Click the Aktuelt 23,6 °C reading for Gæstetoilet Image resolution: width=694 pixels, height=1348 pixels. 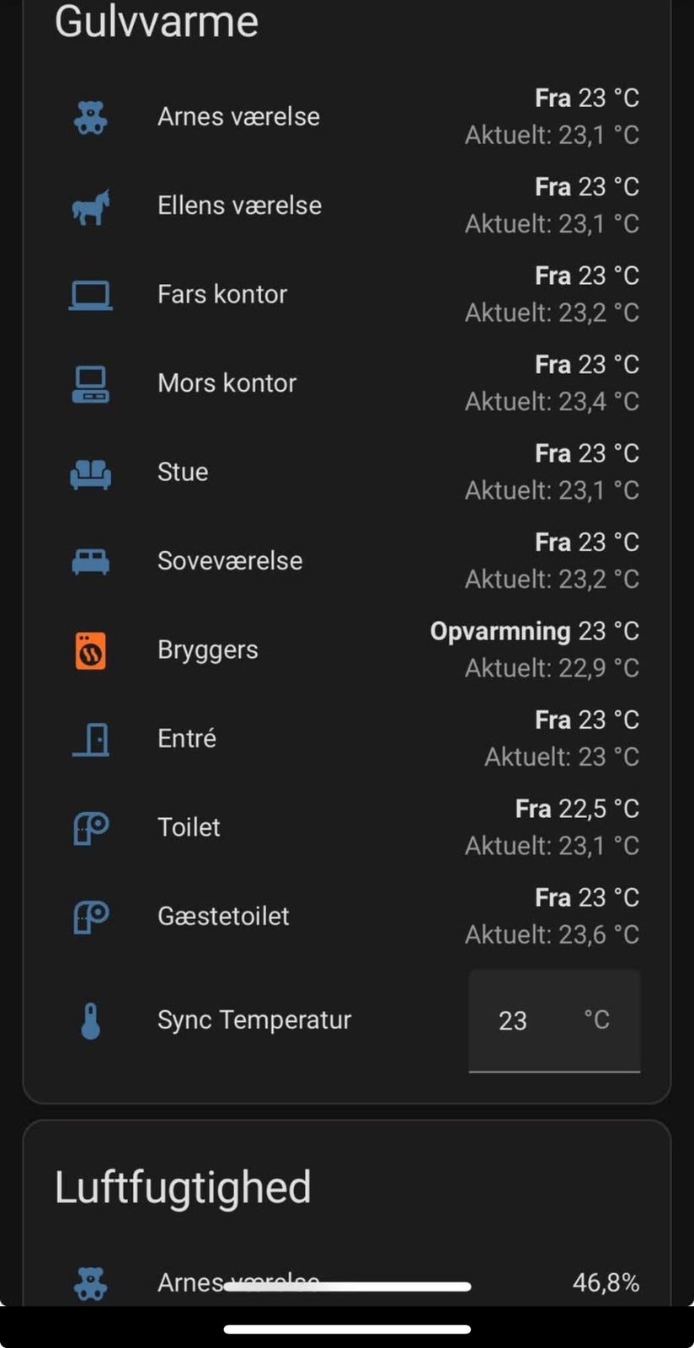(552, 934)
